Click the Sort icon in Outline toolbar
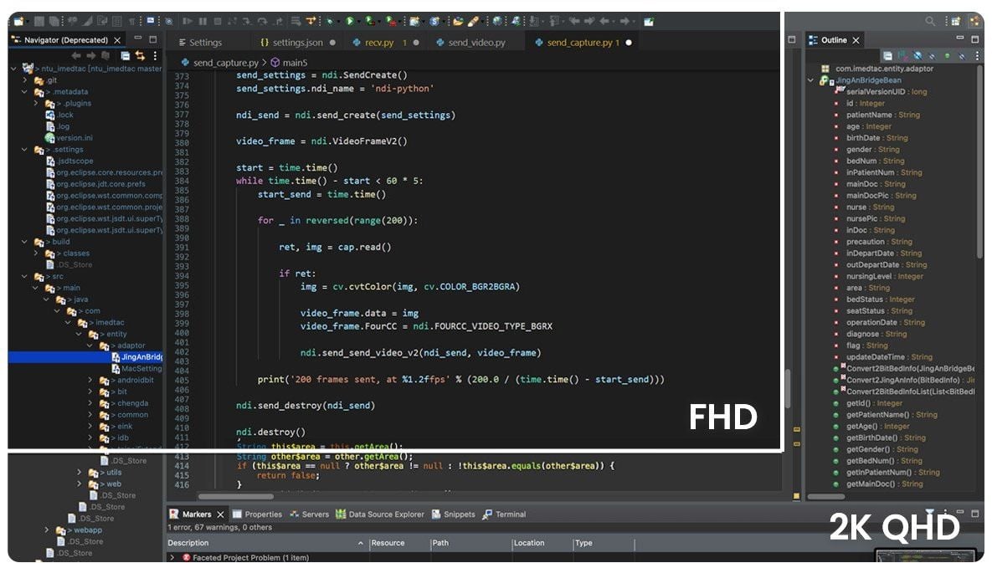992x563 pixels. tap(902, 55)
